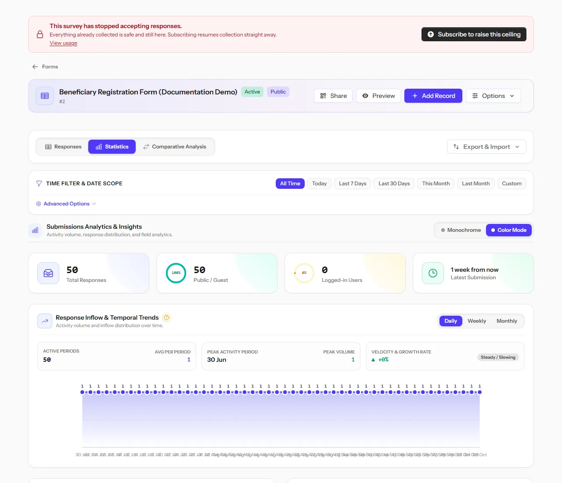Filter by This Month
The image size is (562, 483).
(436, 184)
